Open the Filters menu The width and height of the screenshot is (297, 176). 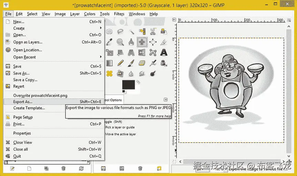pyautogui.click(x=119, y=14)
